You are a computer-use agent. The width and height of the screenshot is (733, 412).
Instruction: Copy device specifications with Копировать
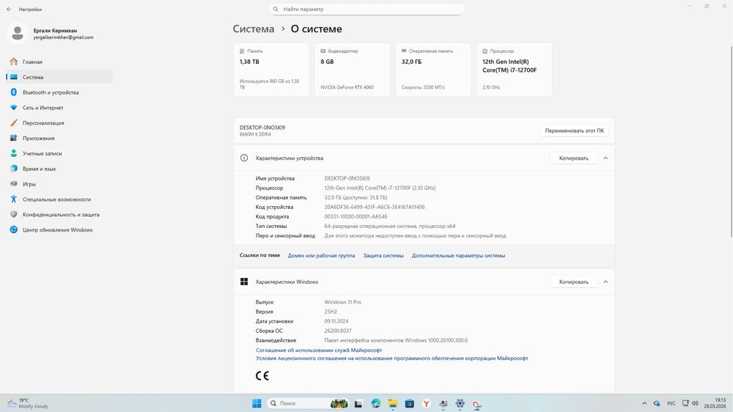(x=573, y=158)
